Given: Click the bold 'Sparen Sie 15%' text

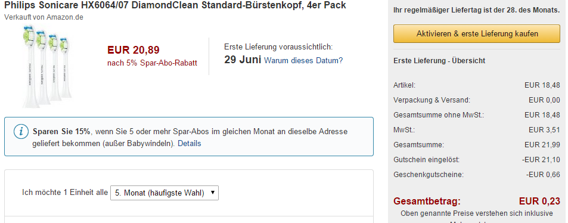Looking at the screenshot, I should click(x=61, y=131).
